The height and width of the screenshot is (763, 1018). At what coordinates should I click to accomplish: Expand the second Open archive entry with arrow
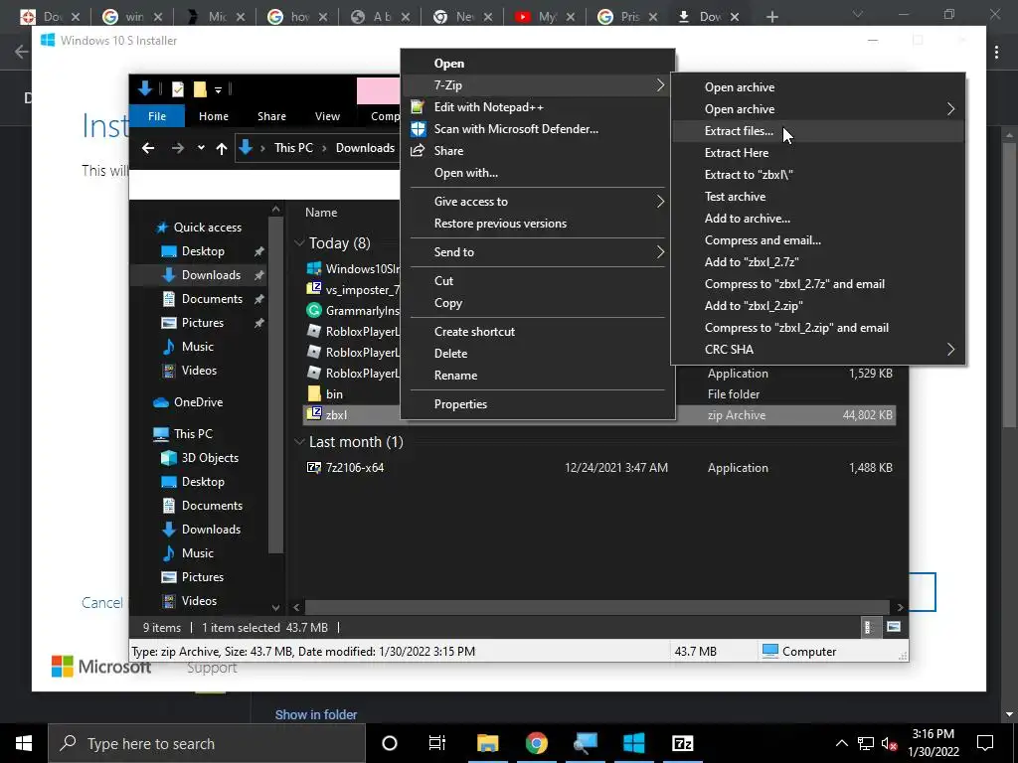(x=950, y=109)
